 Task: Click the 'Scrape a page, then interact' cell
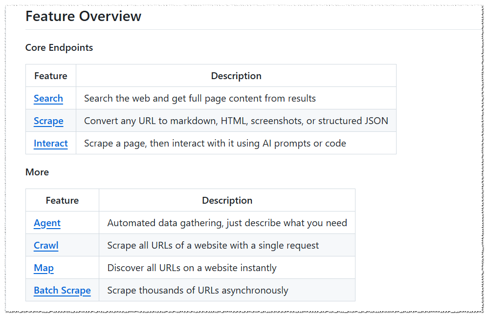pos(236,143)
